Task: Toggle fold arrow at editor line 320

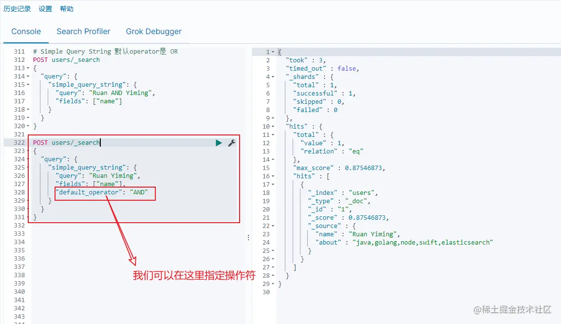Action: [x=28, y=126]
